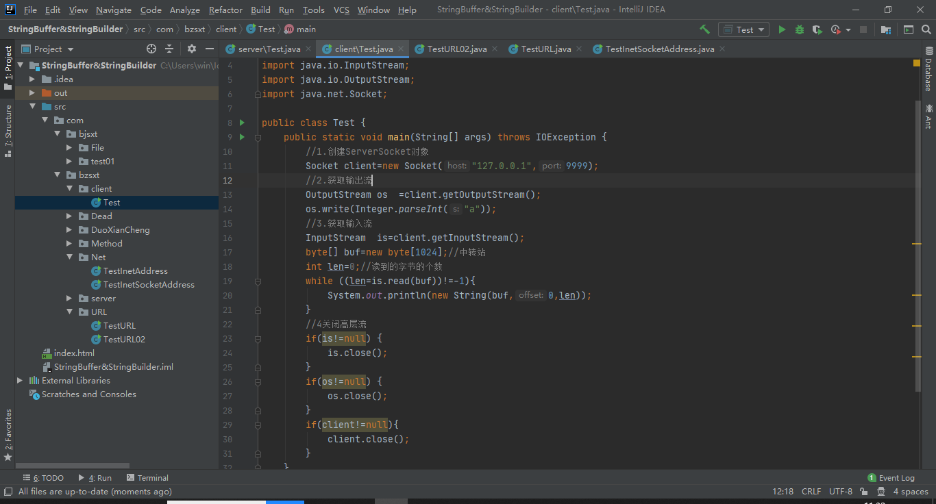Toggle the 2: Favorites tool window button
The image size is (936, 504).
click(x=8, y=435)
